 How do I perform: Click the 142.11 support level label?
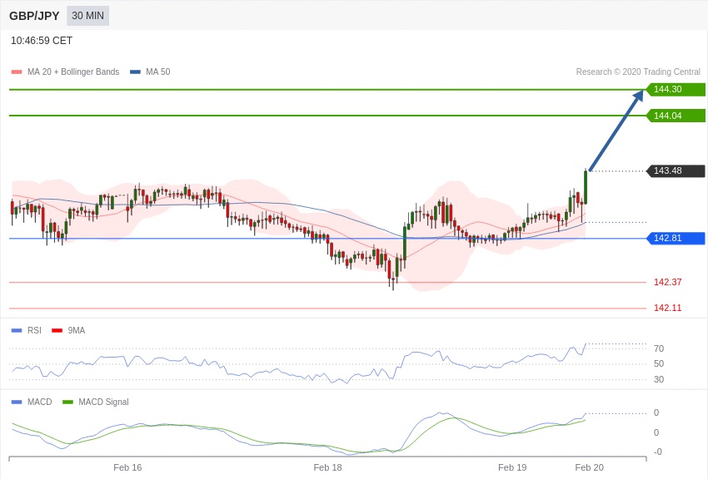667,308
